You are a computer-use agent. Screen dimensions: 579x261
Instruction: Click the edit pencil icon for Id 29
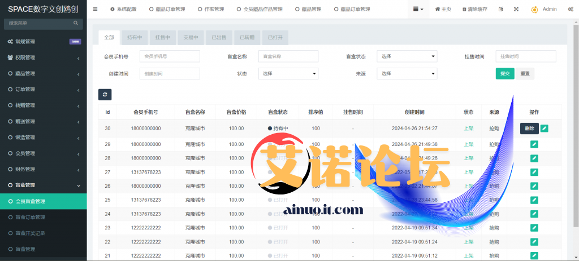click(x=534, y=144)
